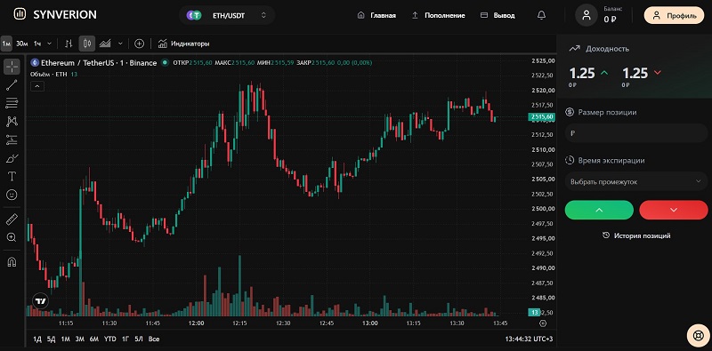712x351 pixels.
Task: Click the green up position button
Action: [x=599, y=210]
